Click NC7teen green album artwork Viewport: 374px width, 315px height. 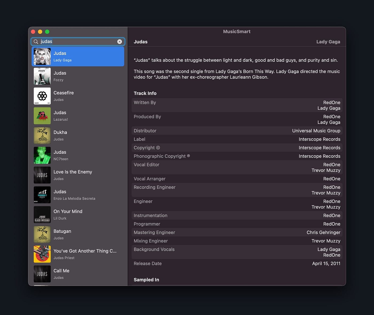tap(42, 155)
